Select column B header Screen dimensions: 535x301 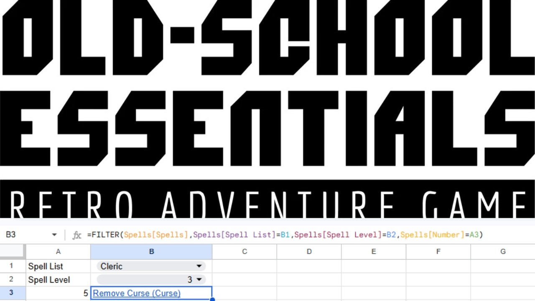(151, 252)
